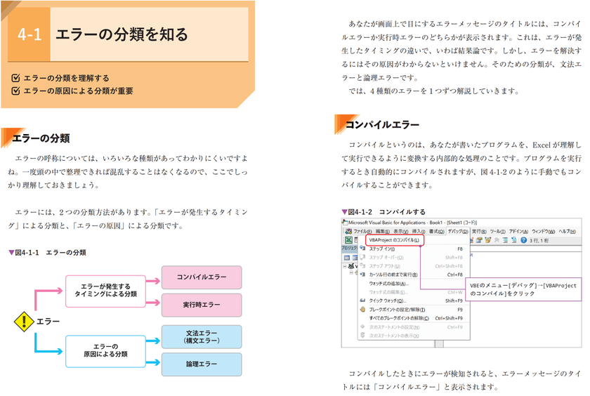Open the デバッグ(D) menu
Viewport: 590px width, 396px height.
click(458, 231)
